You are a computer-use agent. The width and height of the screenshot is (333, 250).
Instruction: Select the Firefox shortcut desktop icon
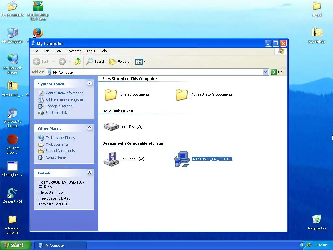(38, 32)
